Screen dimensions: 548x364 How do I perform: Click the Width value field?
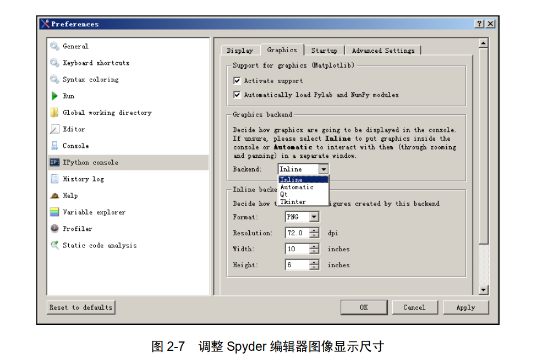pos(298,249)
